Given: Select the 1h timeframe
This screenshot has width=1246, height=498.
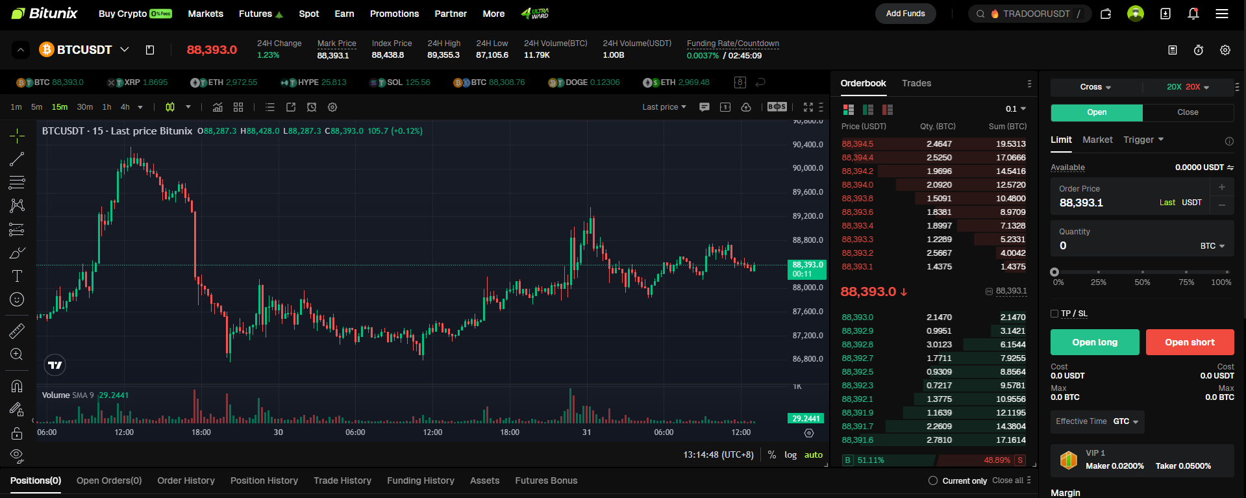Looking at the screenshot, I should (106, 107).
